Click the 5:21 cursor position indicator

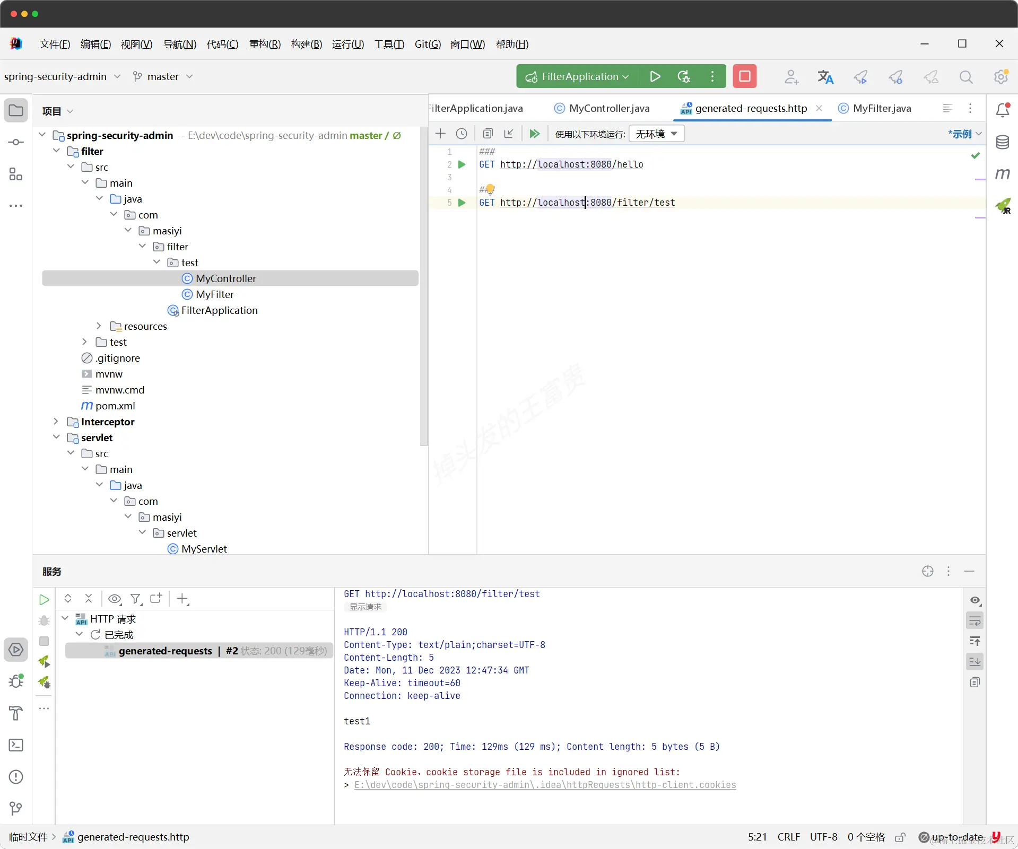[757, 837]
